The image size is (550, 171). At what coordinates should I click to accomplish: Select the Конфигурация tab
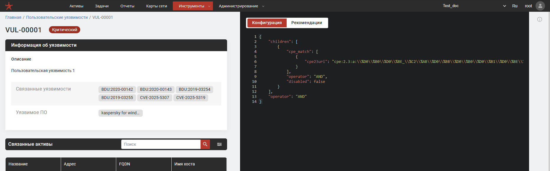[x=267, y=23]
